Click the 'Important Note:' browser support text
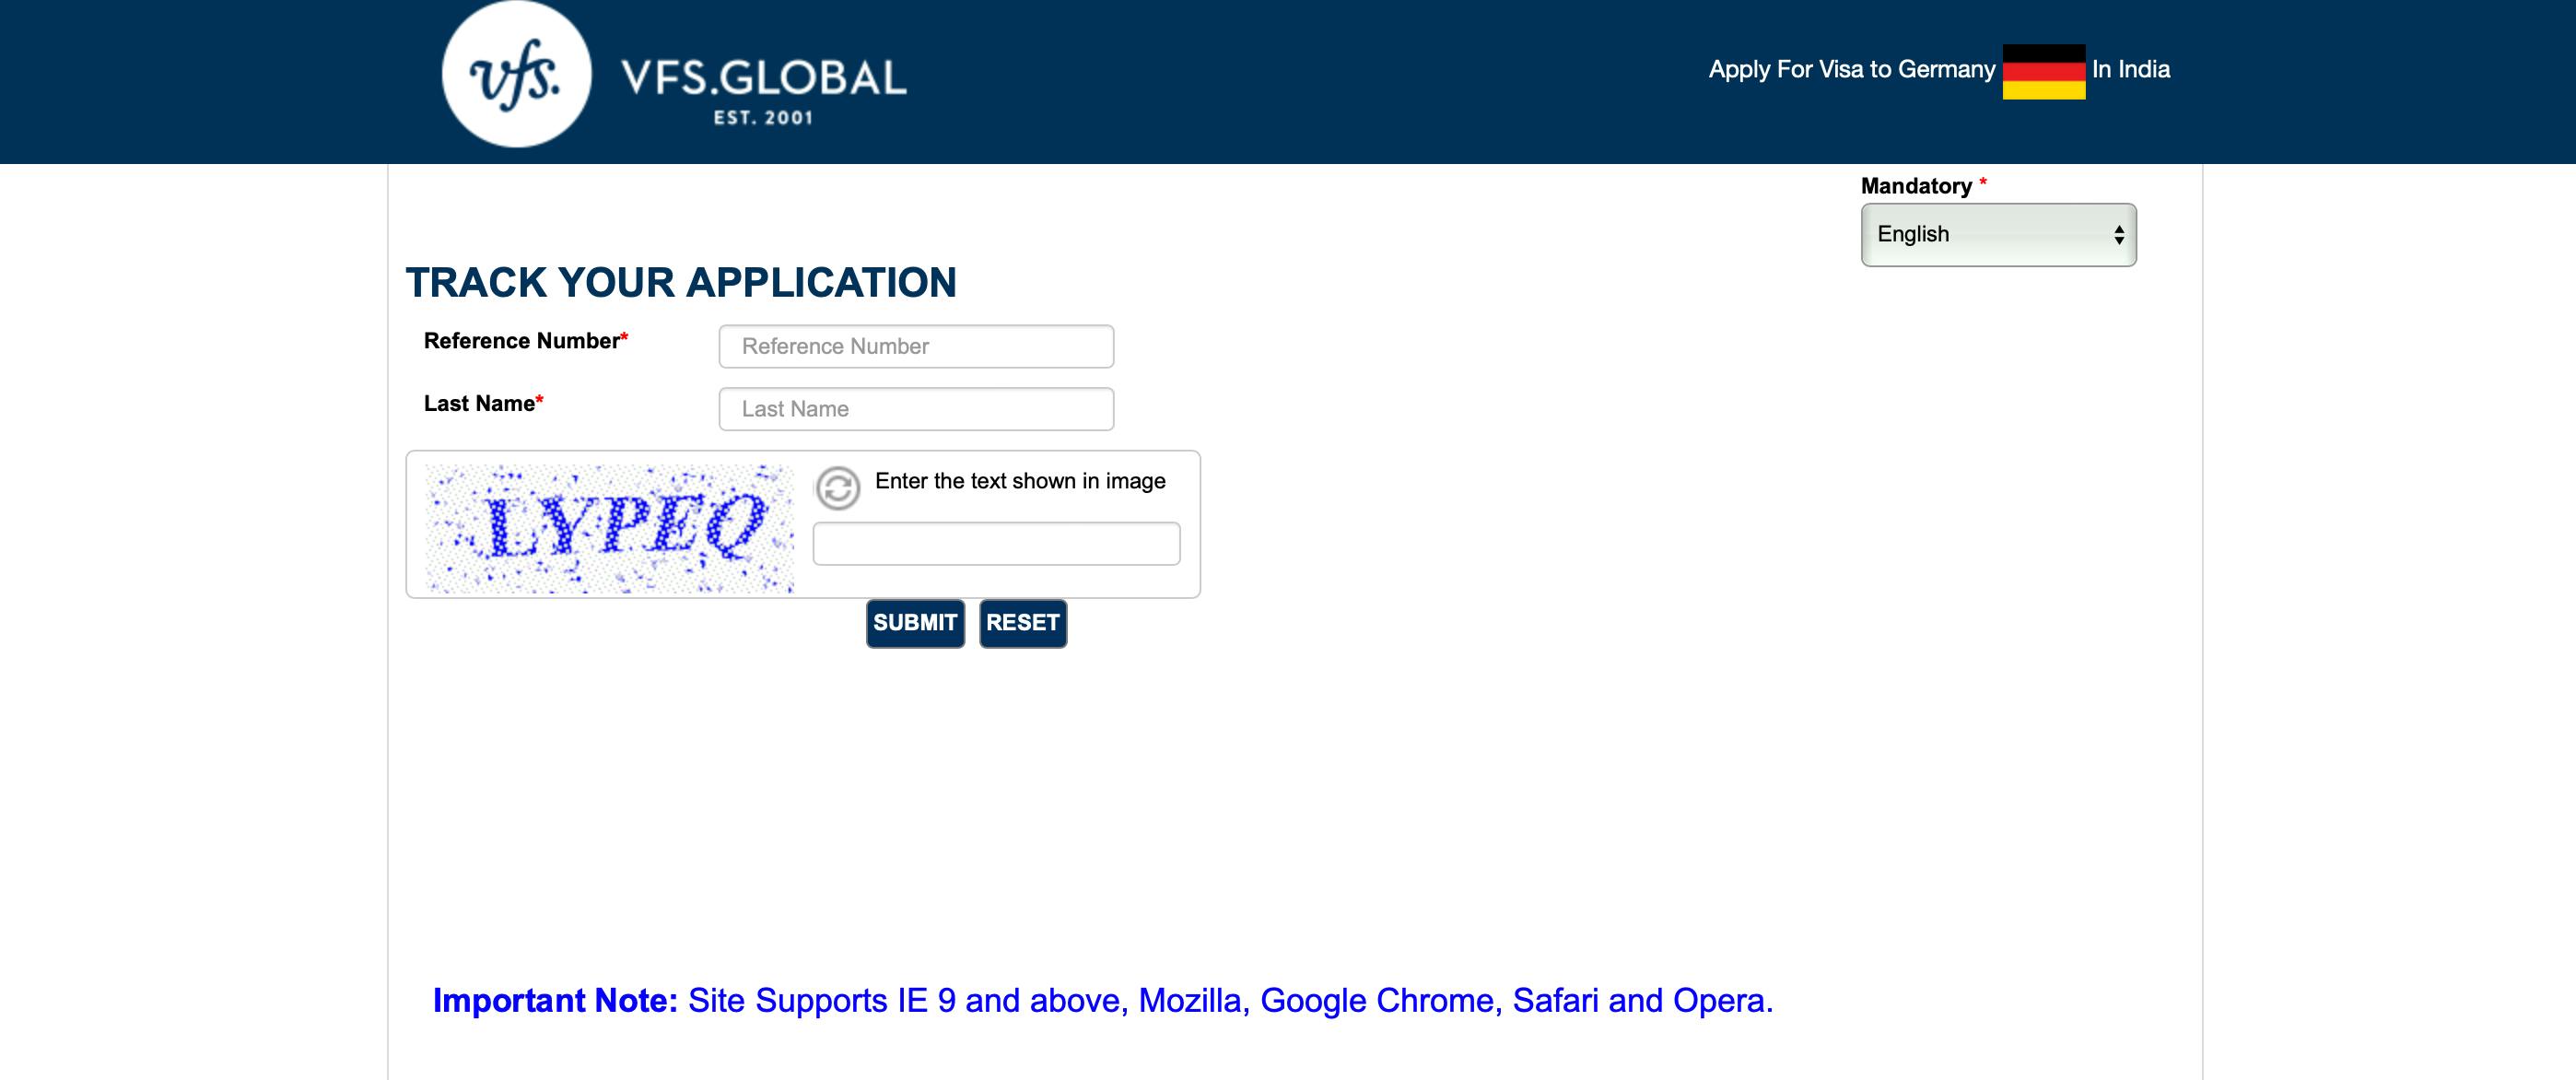2576x1080 pixels. pos(1103,1001)
